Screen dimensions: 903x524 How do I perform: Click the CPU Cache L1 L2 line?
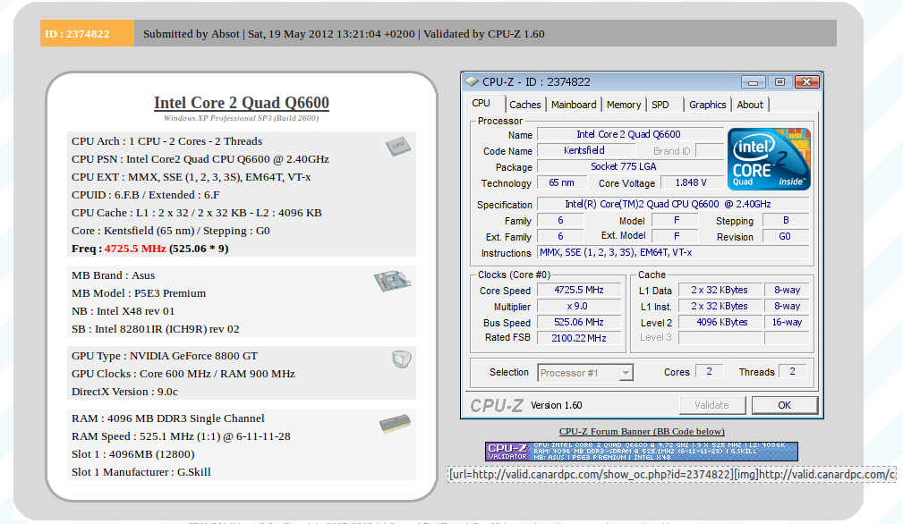[196, 213]
